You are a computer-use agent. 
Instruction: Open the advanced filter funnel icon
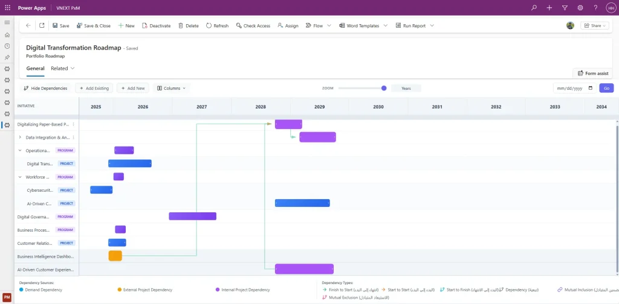pos(565,8)
